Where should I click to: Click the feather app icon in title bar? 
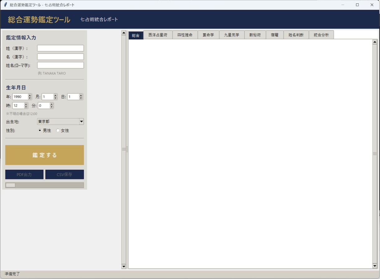[x=5, y=5]
